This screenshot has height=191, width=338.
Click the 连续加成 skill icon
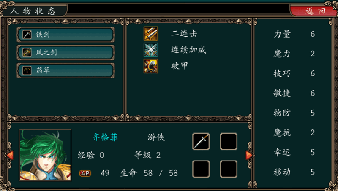(151, 50)
